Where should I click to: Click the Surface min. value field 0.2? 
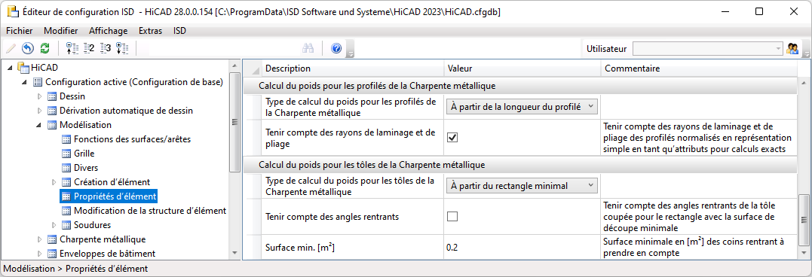coord(522,248)
